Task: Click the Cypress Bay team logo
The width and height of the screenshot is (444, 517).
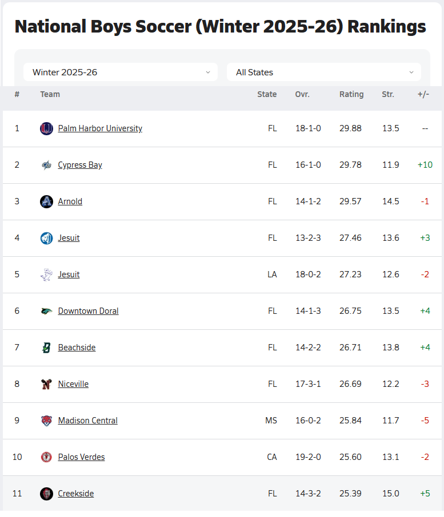Action: click(46, 165)
